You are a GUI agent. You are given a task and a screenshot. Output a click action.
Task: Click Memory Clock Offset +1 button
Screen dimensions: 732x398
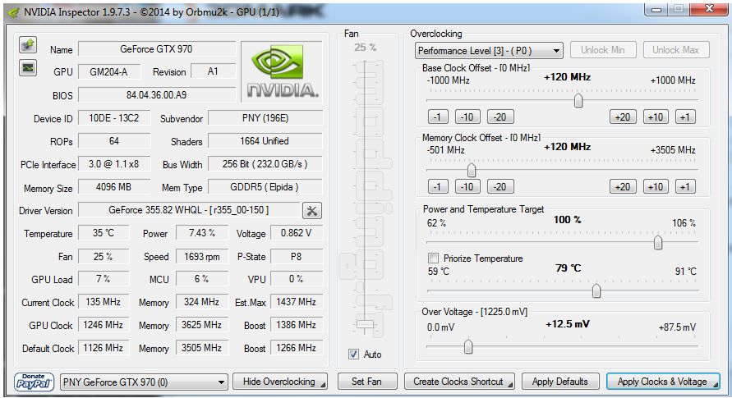pos(685,187)
